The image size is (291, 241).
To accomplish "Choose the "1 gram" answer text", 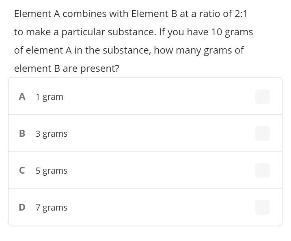I will tap(49, 97).
